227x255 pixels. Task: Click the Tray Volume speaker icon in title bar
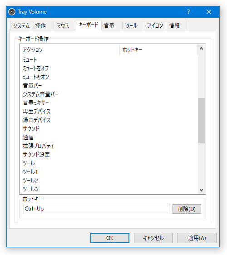click(x=12, y=12)
